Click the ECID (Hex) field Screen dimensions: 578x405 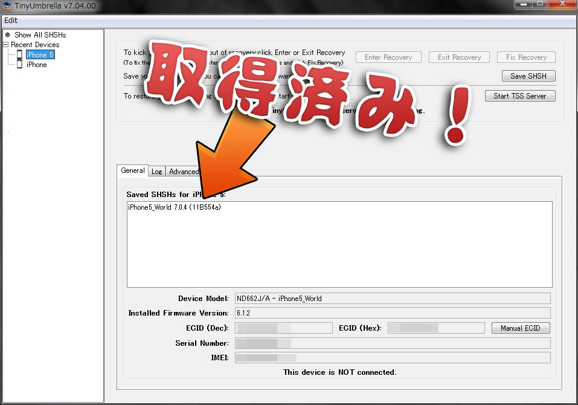436,328
